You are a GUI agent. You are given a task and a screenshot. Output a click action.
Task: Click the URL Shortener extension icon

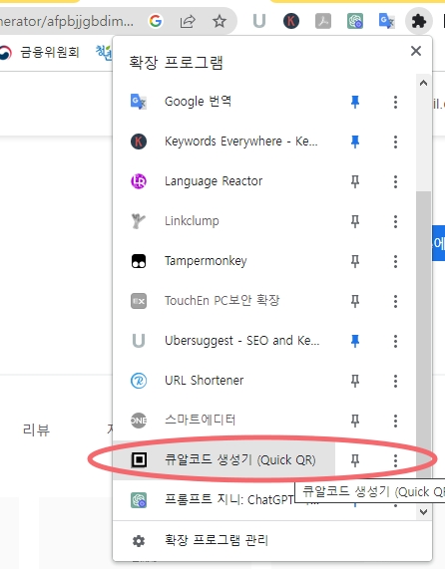point(139,381)
